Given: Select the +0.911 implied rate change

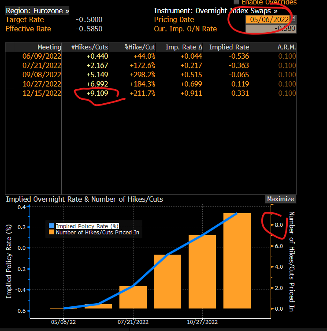Looking at the screenshot, I should coord(191,93).
